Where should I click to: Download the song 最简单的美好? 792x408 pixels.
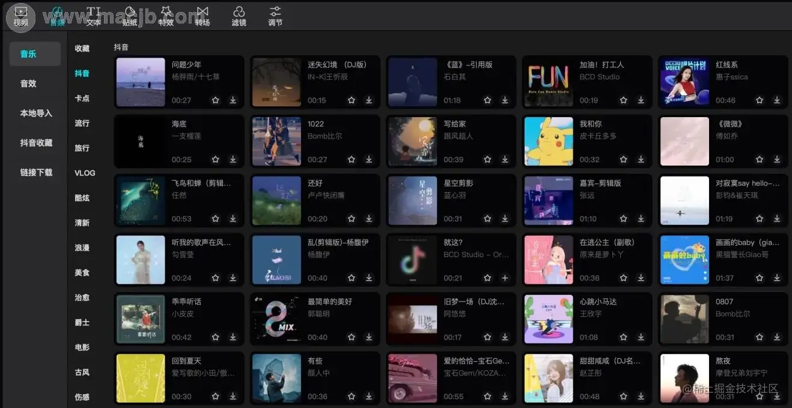click(x=369, y=337)
